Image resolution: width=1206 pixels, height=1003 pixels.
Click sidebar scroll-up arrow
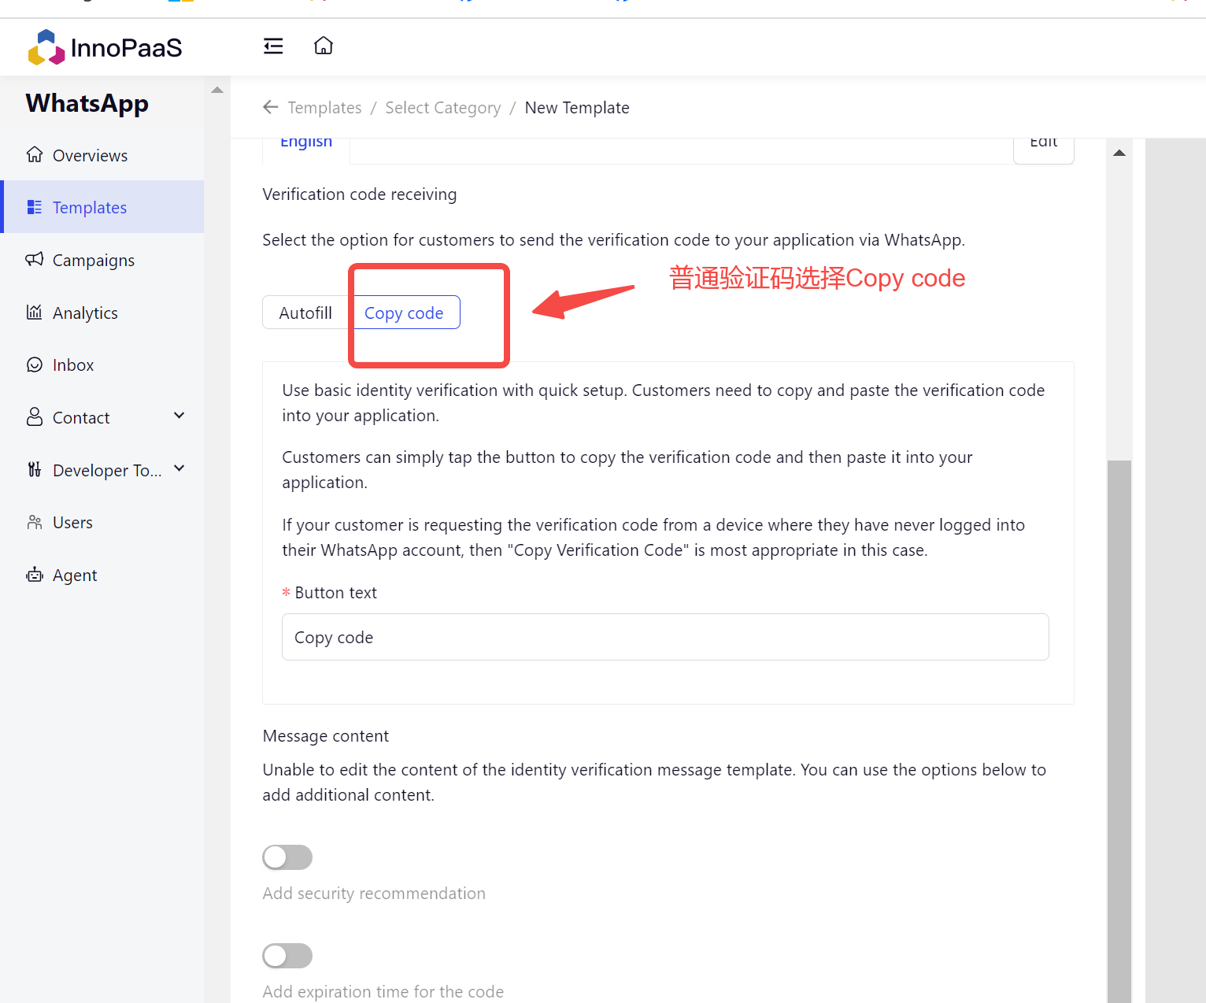(x=217, y=90)
